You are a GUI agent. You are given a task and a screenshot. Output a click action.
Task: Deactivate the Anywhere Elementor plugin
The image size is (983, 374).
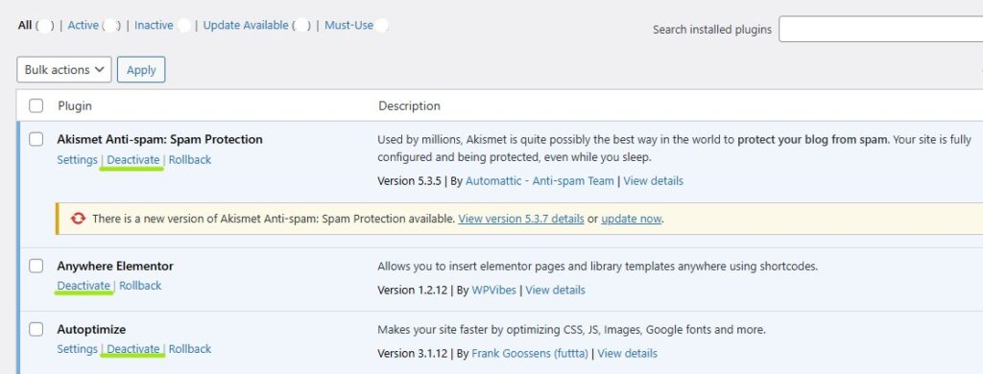point(84,286)
